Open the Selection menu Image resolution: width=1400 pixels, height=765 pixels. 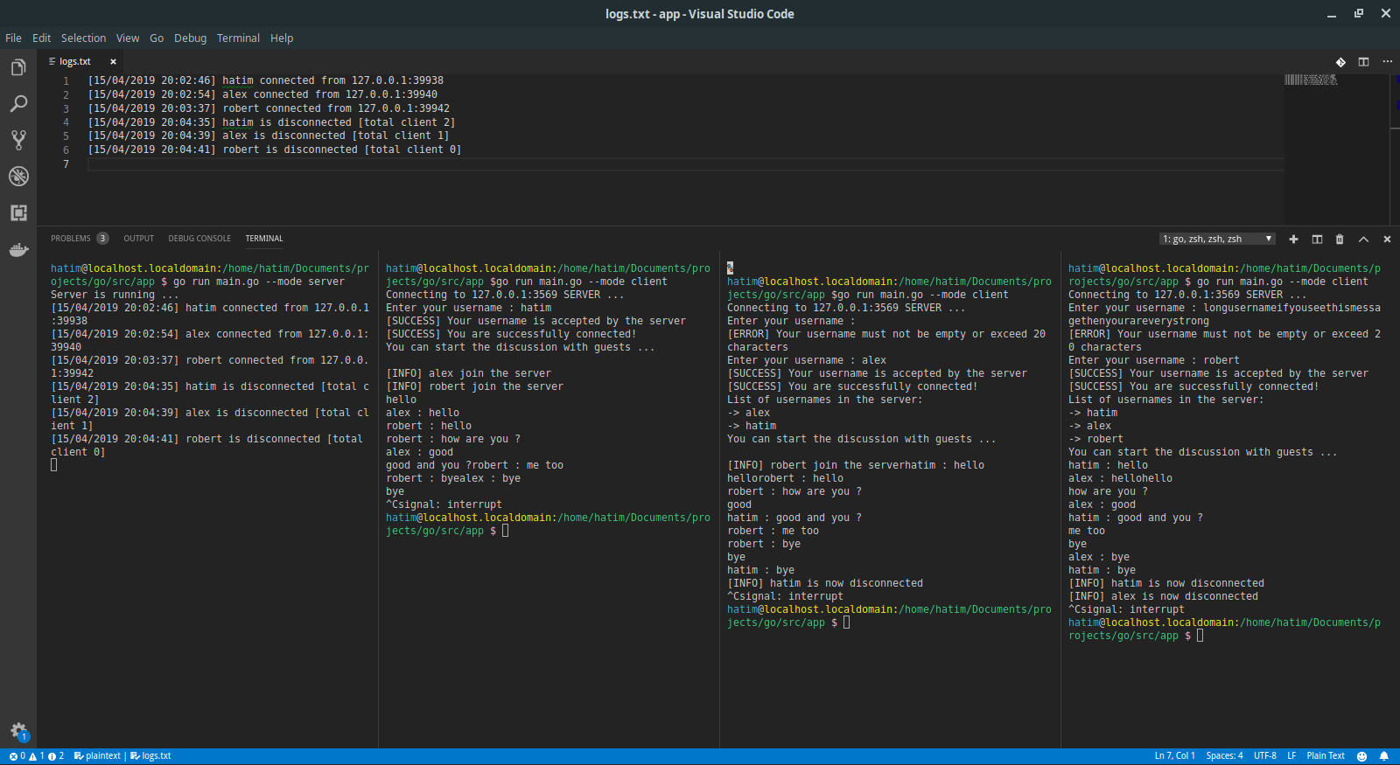tap(83, 38)
